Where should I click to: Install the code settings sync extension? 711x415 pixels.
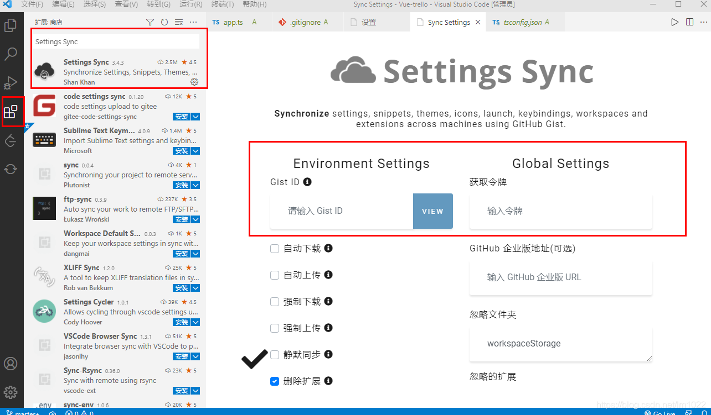click(182, 117)
